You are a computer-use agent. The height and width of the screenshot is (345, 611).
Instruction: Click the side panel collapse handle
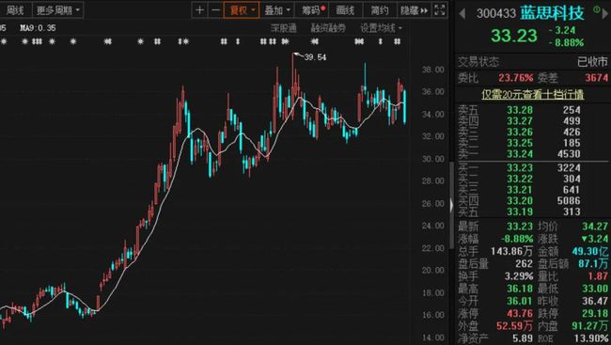coord(451,206)
